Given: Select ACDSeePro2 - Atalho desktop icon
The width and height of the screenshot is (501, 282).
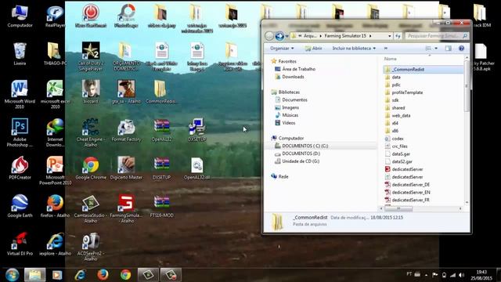Looking at the screenshot, I should coord(91,247).
